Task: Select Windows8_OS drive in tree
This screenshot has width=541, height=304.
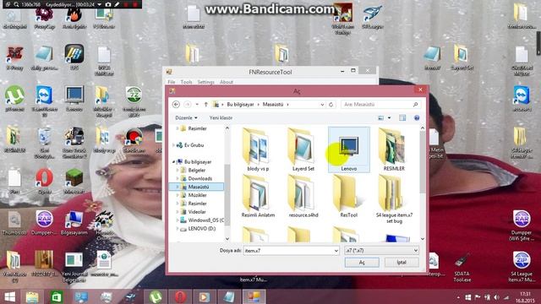Action: click(x=205, y=220)
